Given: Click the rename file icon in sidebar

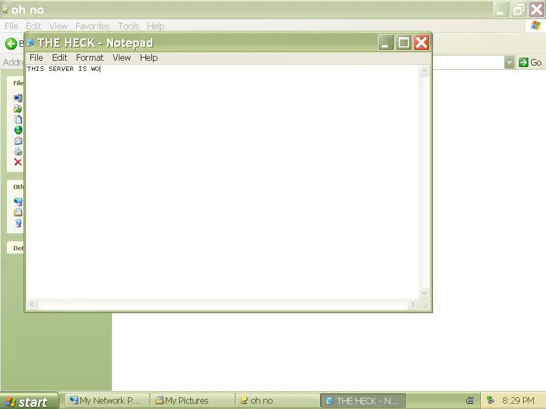Looking at the screenshot, I should pyautogui.click(x=18, y=98).
